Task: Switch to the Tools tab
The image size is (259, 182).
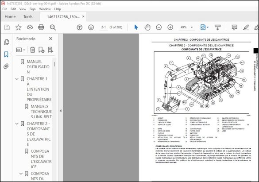Action: (x=28, y=16)
